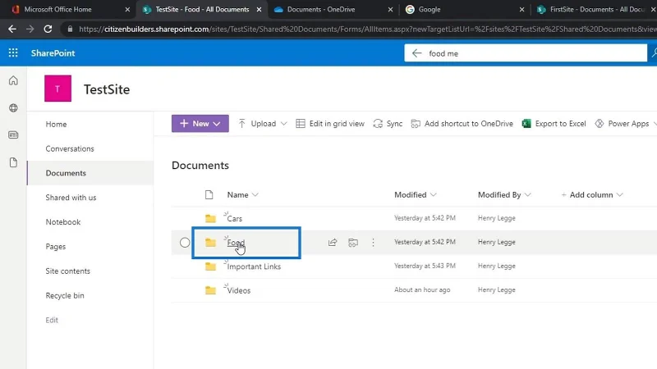Click the file type column header icon
The height and width of the screenshot is (369, 657).
(x=209, y=194)
